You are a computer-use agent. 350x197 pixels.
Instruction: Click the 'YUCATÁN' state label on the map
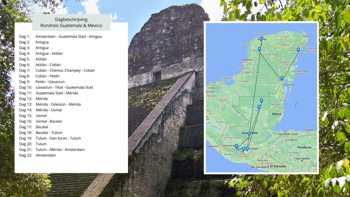(x=270, y=54)
